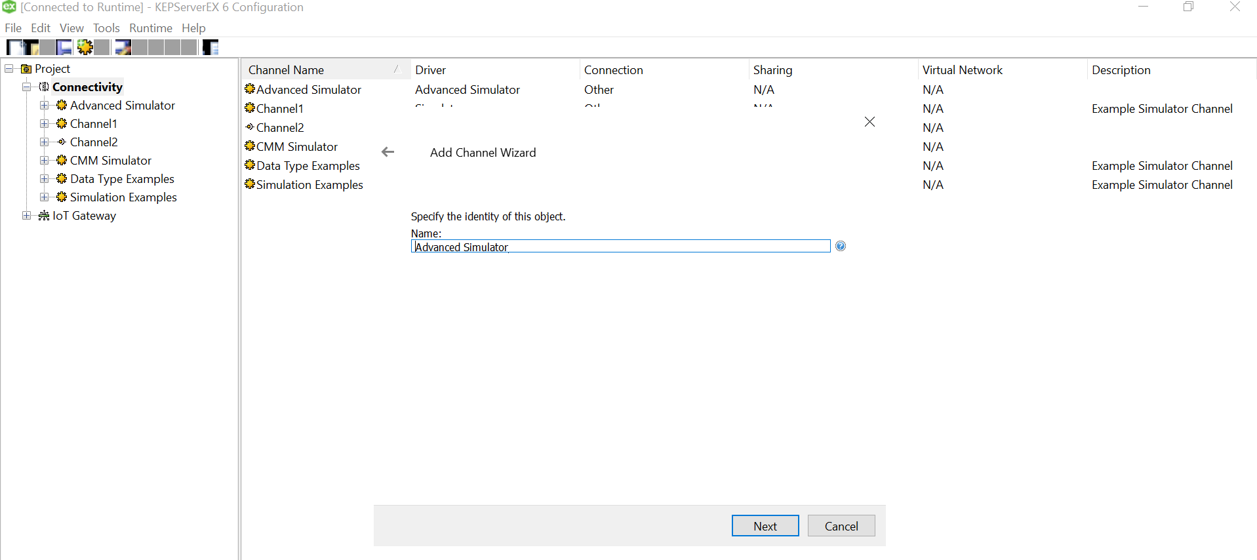Click into the Name input field
1257x560 pixels.
click(x=620, y=247)
